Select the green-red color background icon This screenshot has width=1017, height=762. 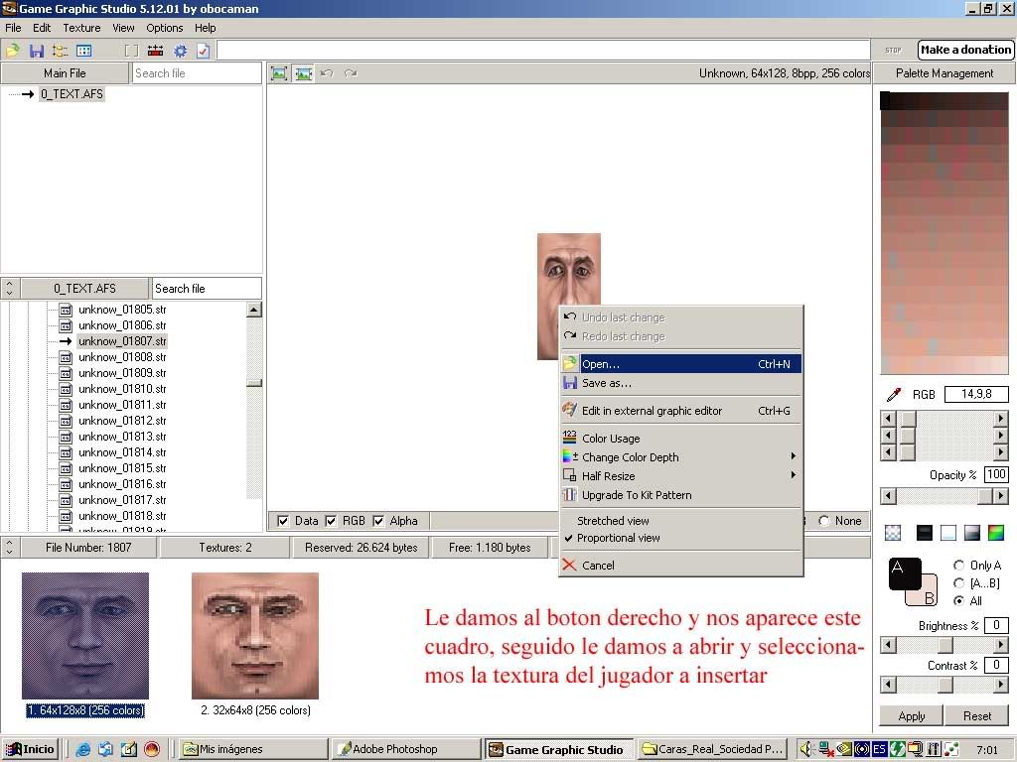point(995,533)
